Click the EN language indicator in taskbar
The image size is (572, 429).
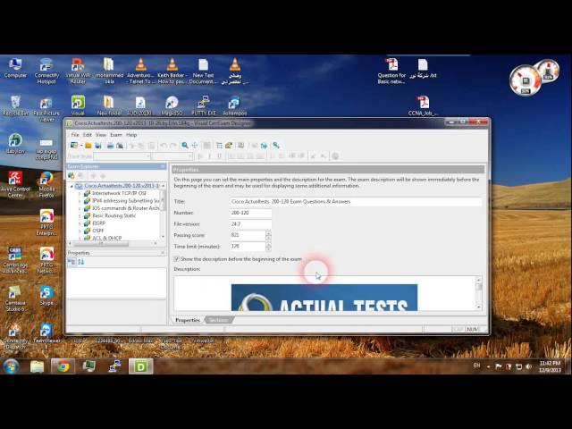(476, 366)
